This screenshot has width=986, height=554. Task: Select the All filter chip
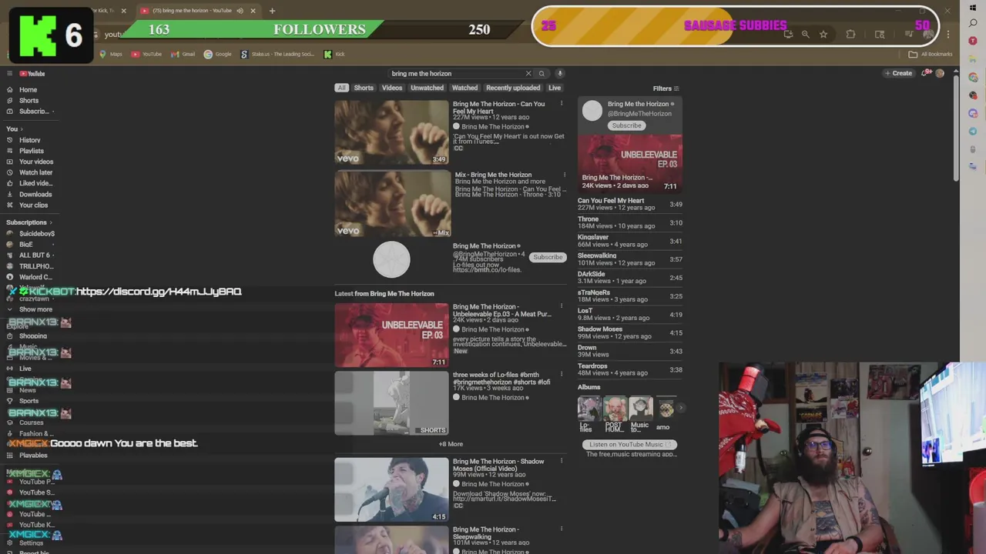[x=341, y=88]
